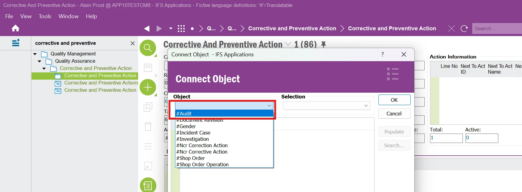Select Quality Management folder
This screenshot has width=522, height=192.
(73, 54)
